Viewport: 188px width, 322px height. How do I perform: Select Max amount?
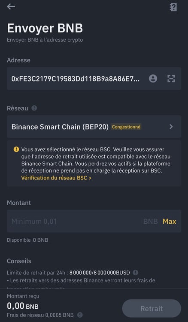click(169, 222)
